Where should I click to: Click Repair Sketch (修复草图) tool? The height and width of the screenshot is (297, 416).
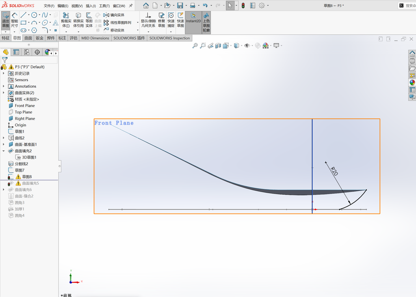(161, 20)
